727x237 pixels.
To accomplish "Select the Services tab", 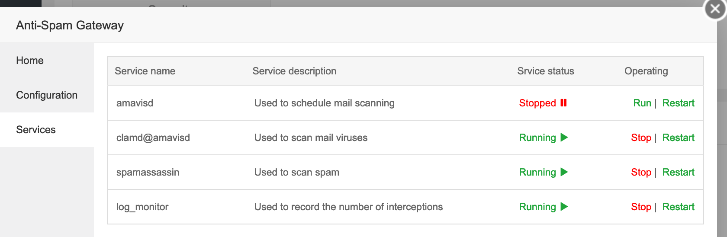I will tap(36, 130).
